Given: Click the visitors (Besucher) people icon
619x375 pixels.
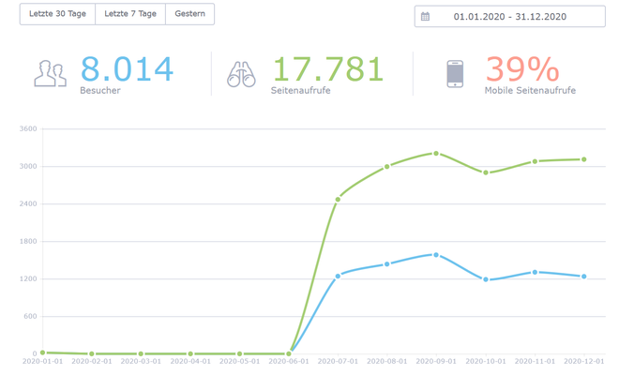Looking at the screenshot, I should [x=50, y=73].
